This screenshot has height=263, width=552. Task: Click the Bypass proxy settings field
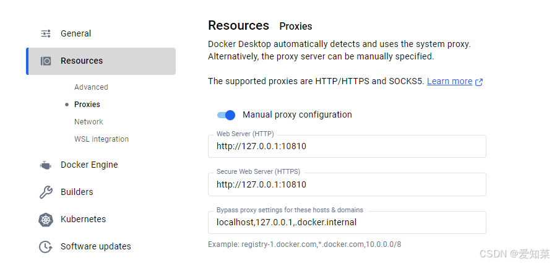347,222
